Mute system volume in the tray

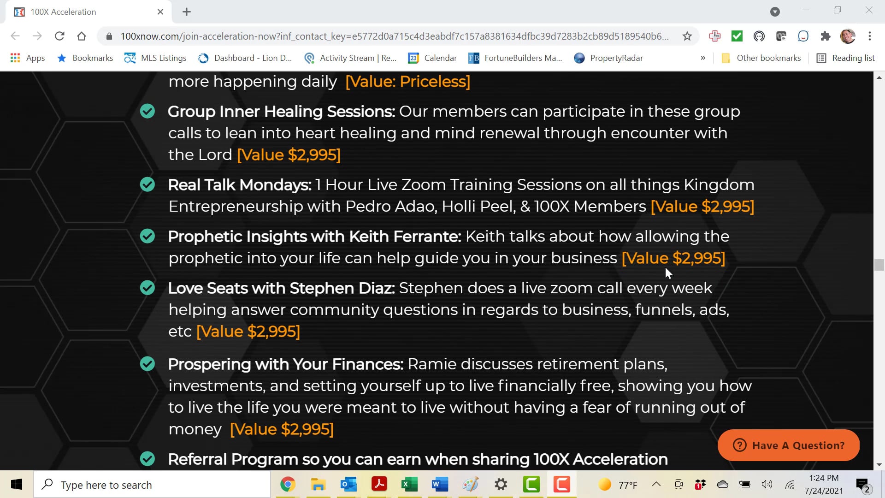[x=767, y=484]
